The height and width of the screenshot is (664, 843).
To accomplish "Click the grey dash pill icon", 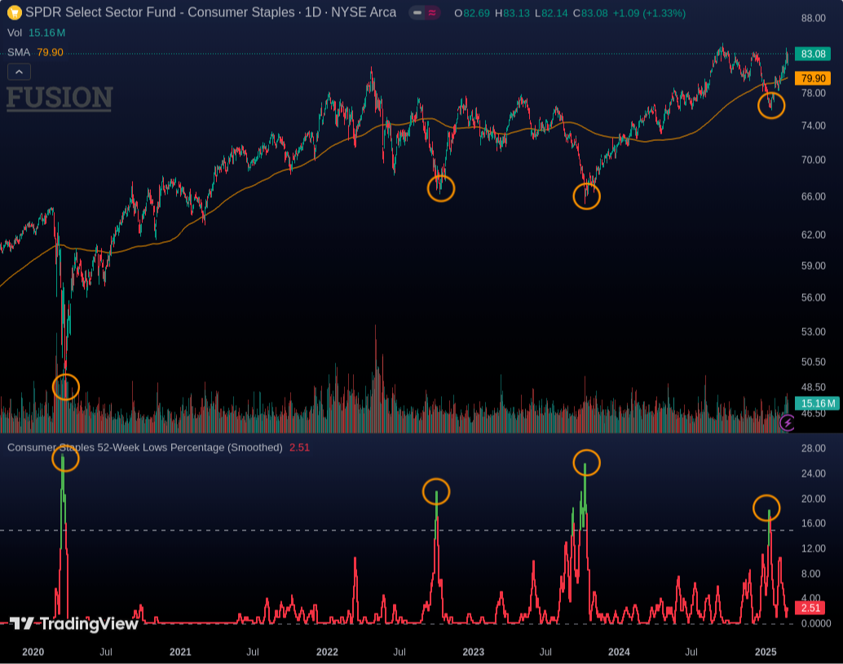I will [x=417, y=13].
